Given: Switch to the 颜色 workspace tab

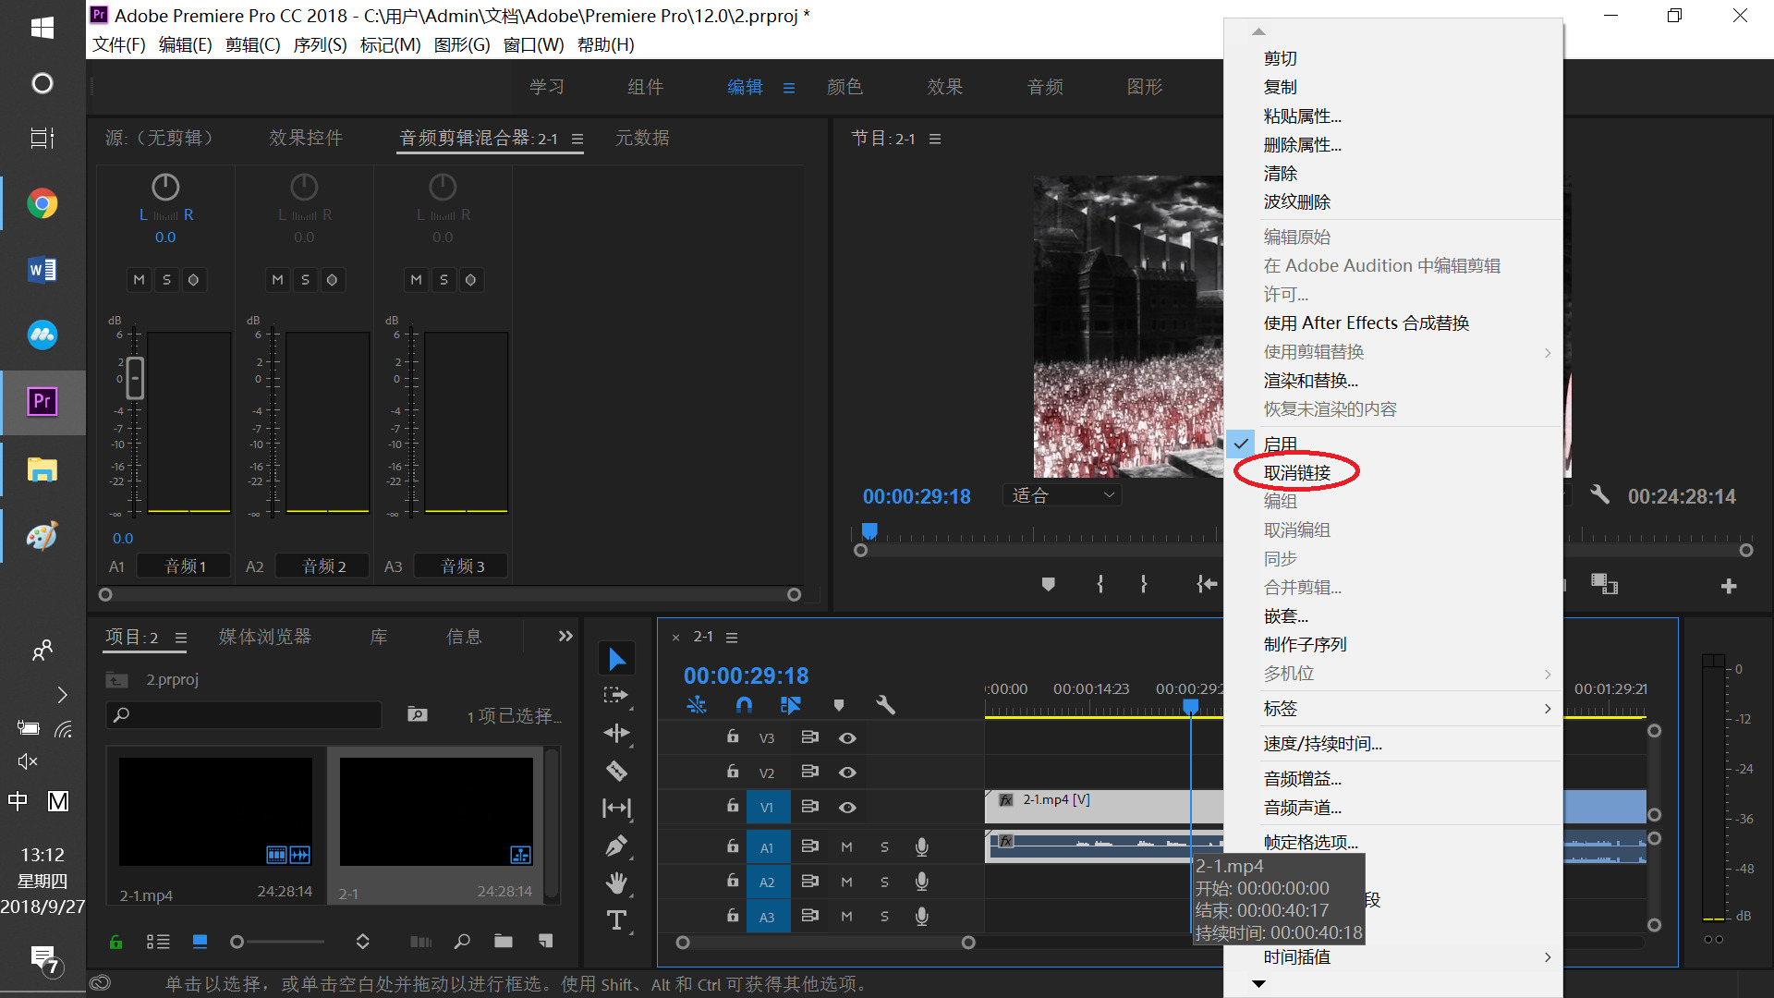Looking at the screenshot, I should [x=844, y=87].
